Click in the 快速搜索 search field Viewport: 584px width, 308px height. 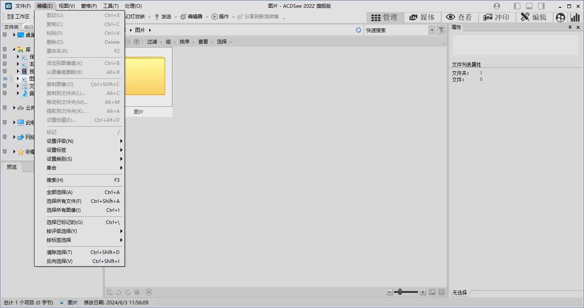[396, 30]
